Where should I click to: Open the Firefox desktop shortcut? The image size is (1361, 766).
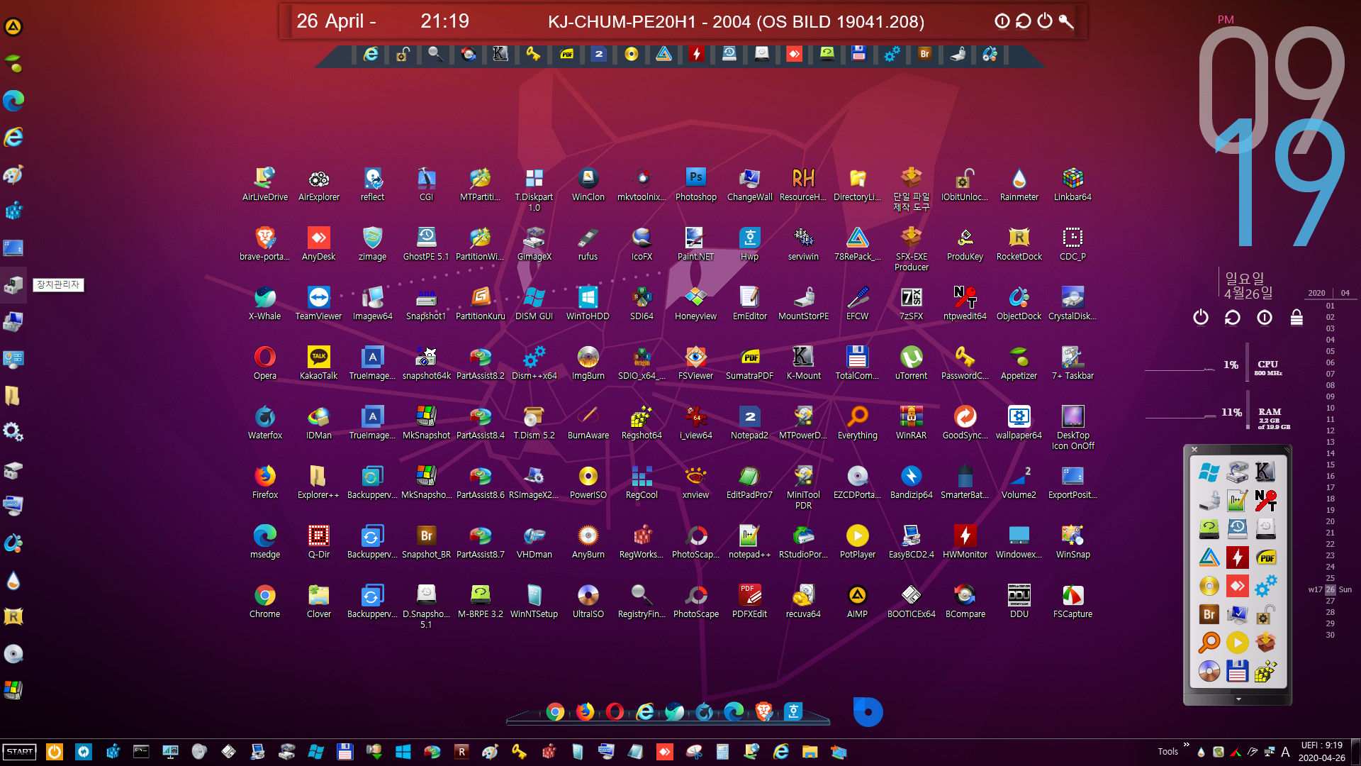(x=264, y=483)
